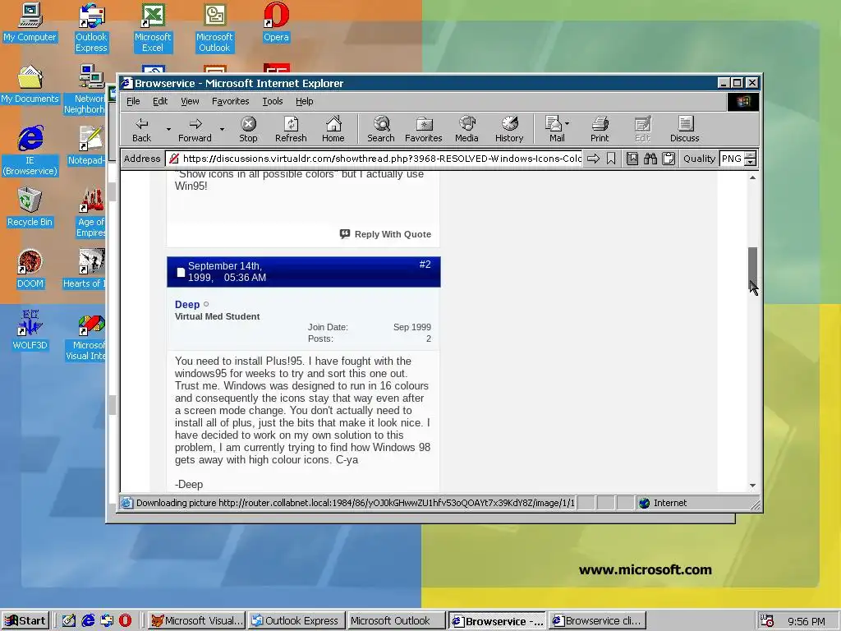Viewport: 841px width, 631px height.
Task: Click Reply With Quote on the first post
Action: click(386, 234)
